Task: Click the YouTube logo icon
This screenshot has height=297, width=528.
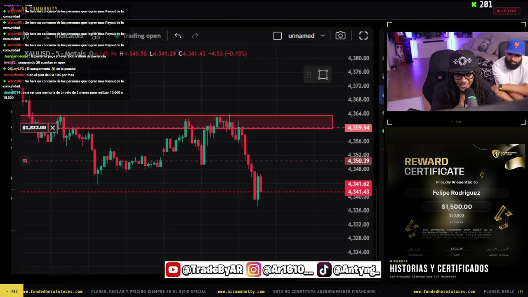Action: (173, 270)
